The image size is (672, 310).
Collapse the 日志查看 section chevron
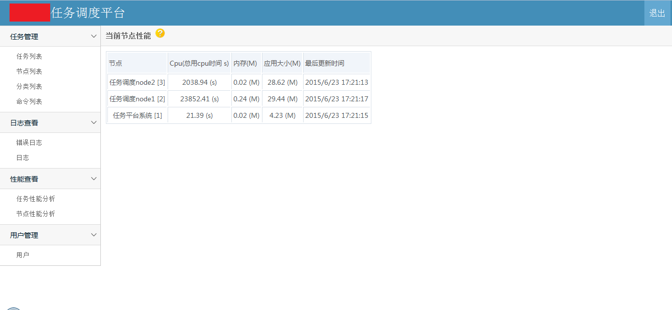click(x=94, y=122)
